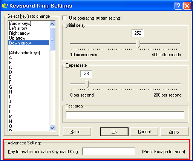Click the Initial delay slider thumb

click(x=138, y=44)
